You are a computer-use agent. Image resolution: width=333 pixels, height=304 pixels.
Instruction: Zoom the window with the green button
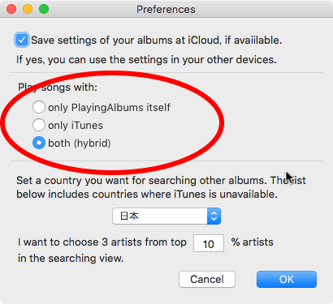[44, 9]
